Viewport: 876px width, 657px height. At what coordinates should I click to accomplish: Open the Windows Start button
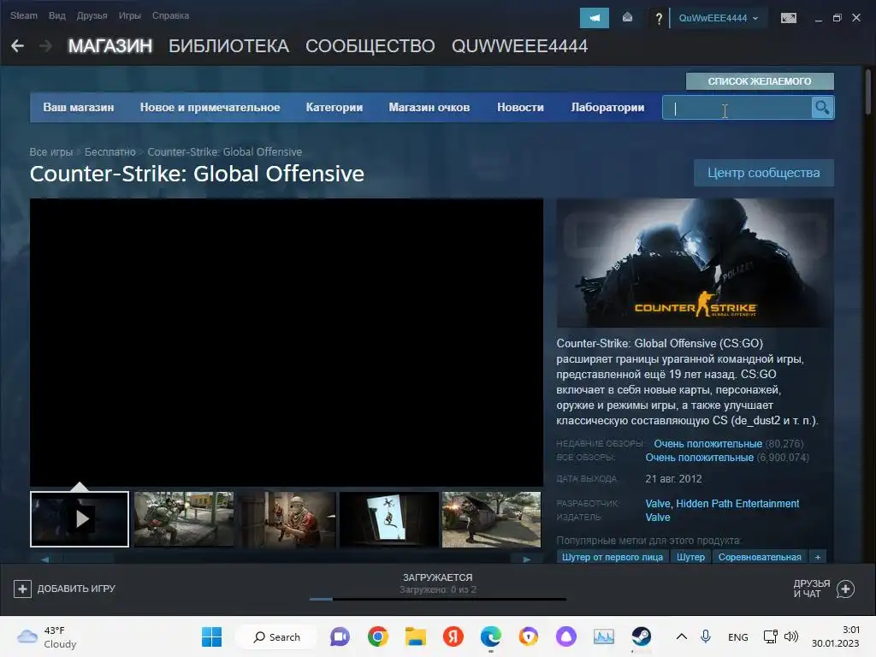pos(212,636)
